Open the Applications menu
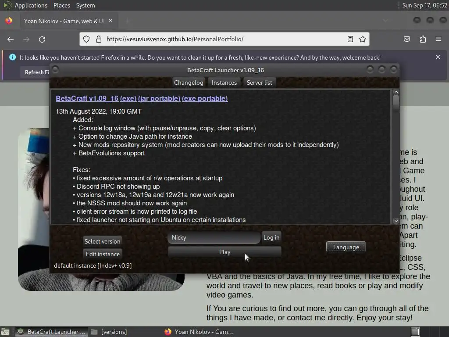 click(31, 5)
